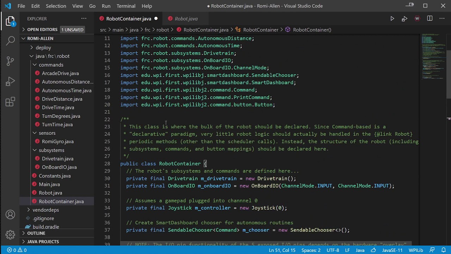Open the Terminal menu
451x254 pixels.
click(x=126, y=6)
